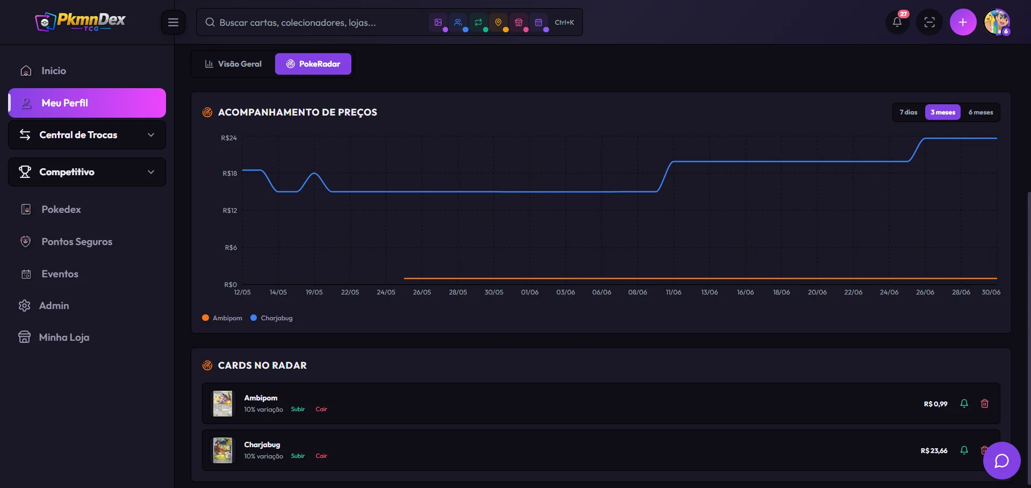Set price alert bell for Charjabug
Image resolution: width=1031 pixels, height=488 pixels.
coord(964,450)
